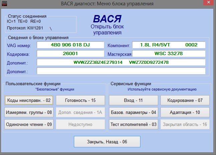Open "Кодирование - 07" coding function
This screenshot has width=216, height=155.
coord(185,100)
